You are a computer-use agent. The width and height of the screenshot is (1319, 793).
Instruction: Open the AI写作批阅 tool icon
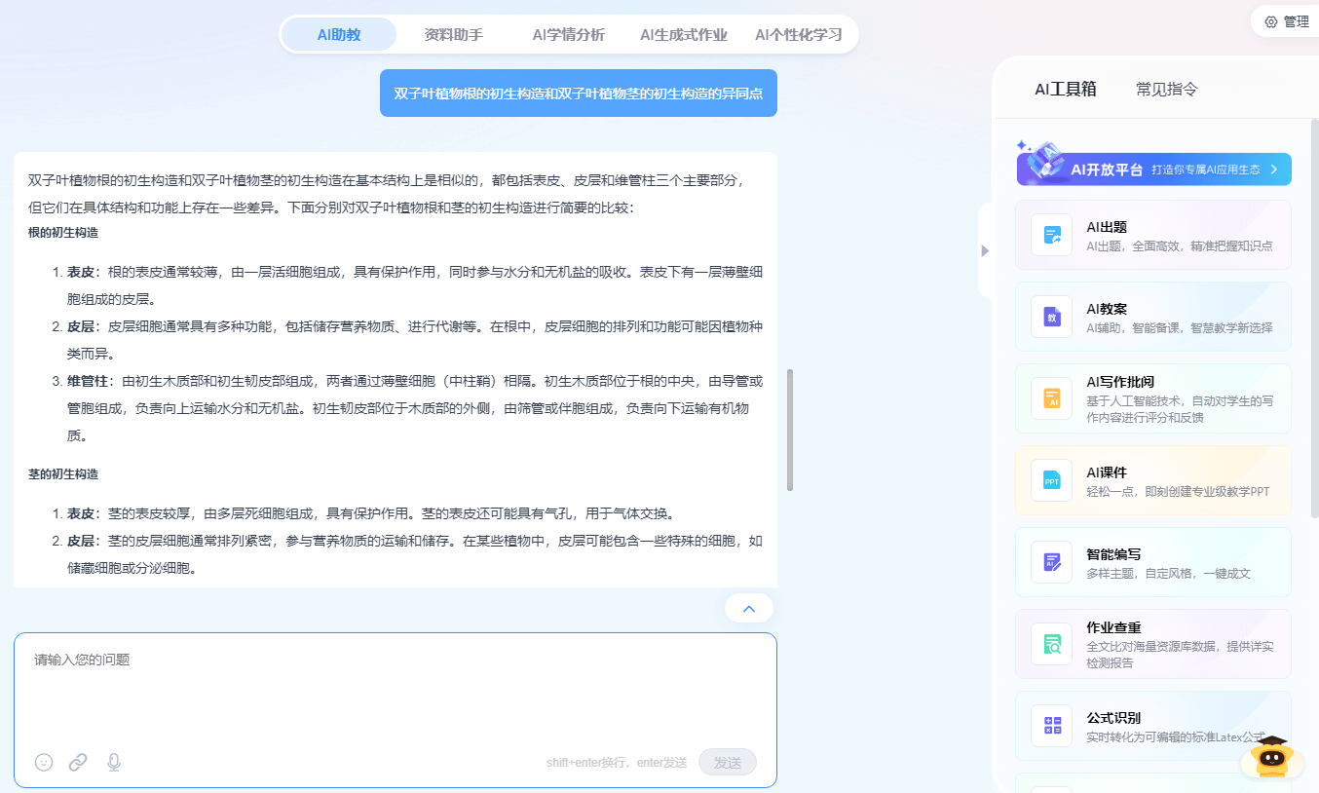(1051, 398)
